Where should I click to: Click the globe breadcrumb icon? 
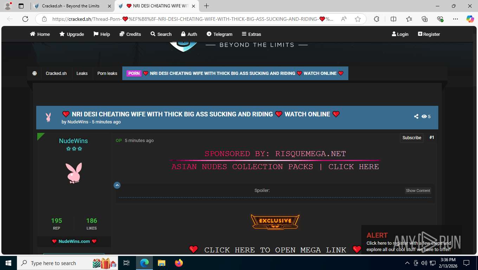tap(34, 73)
